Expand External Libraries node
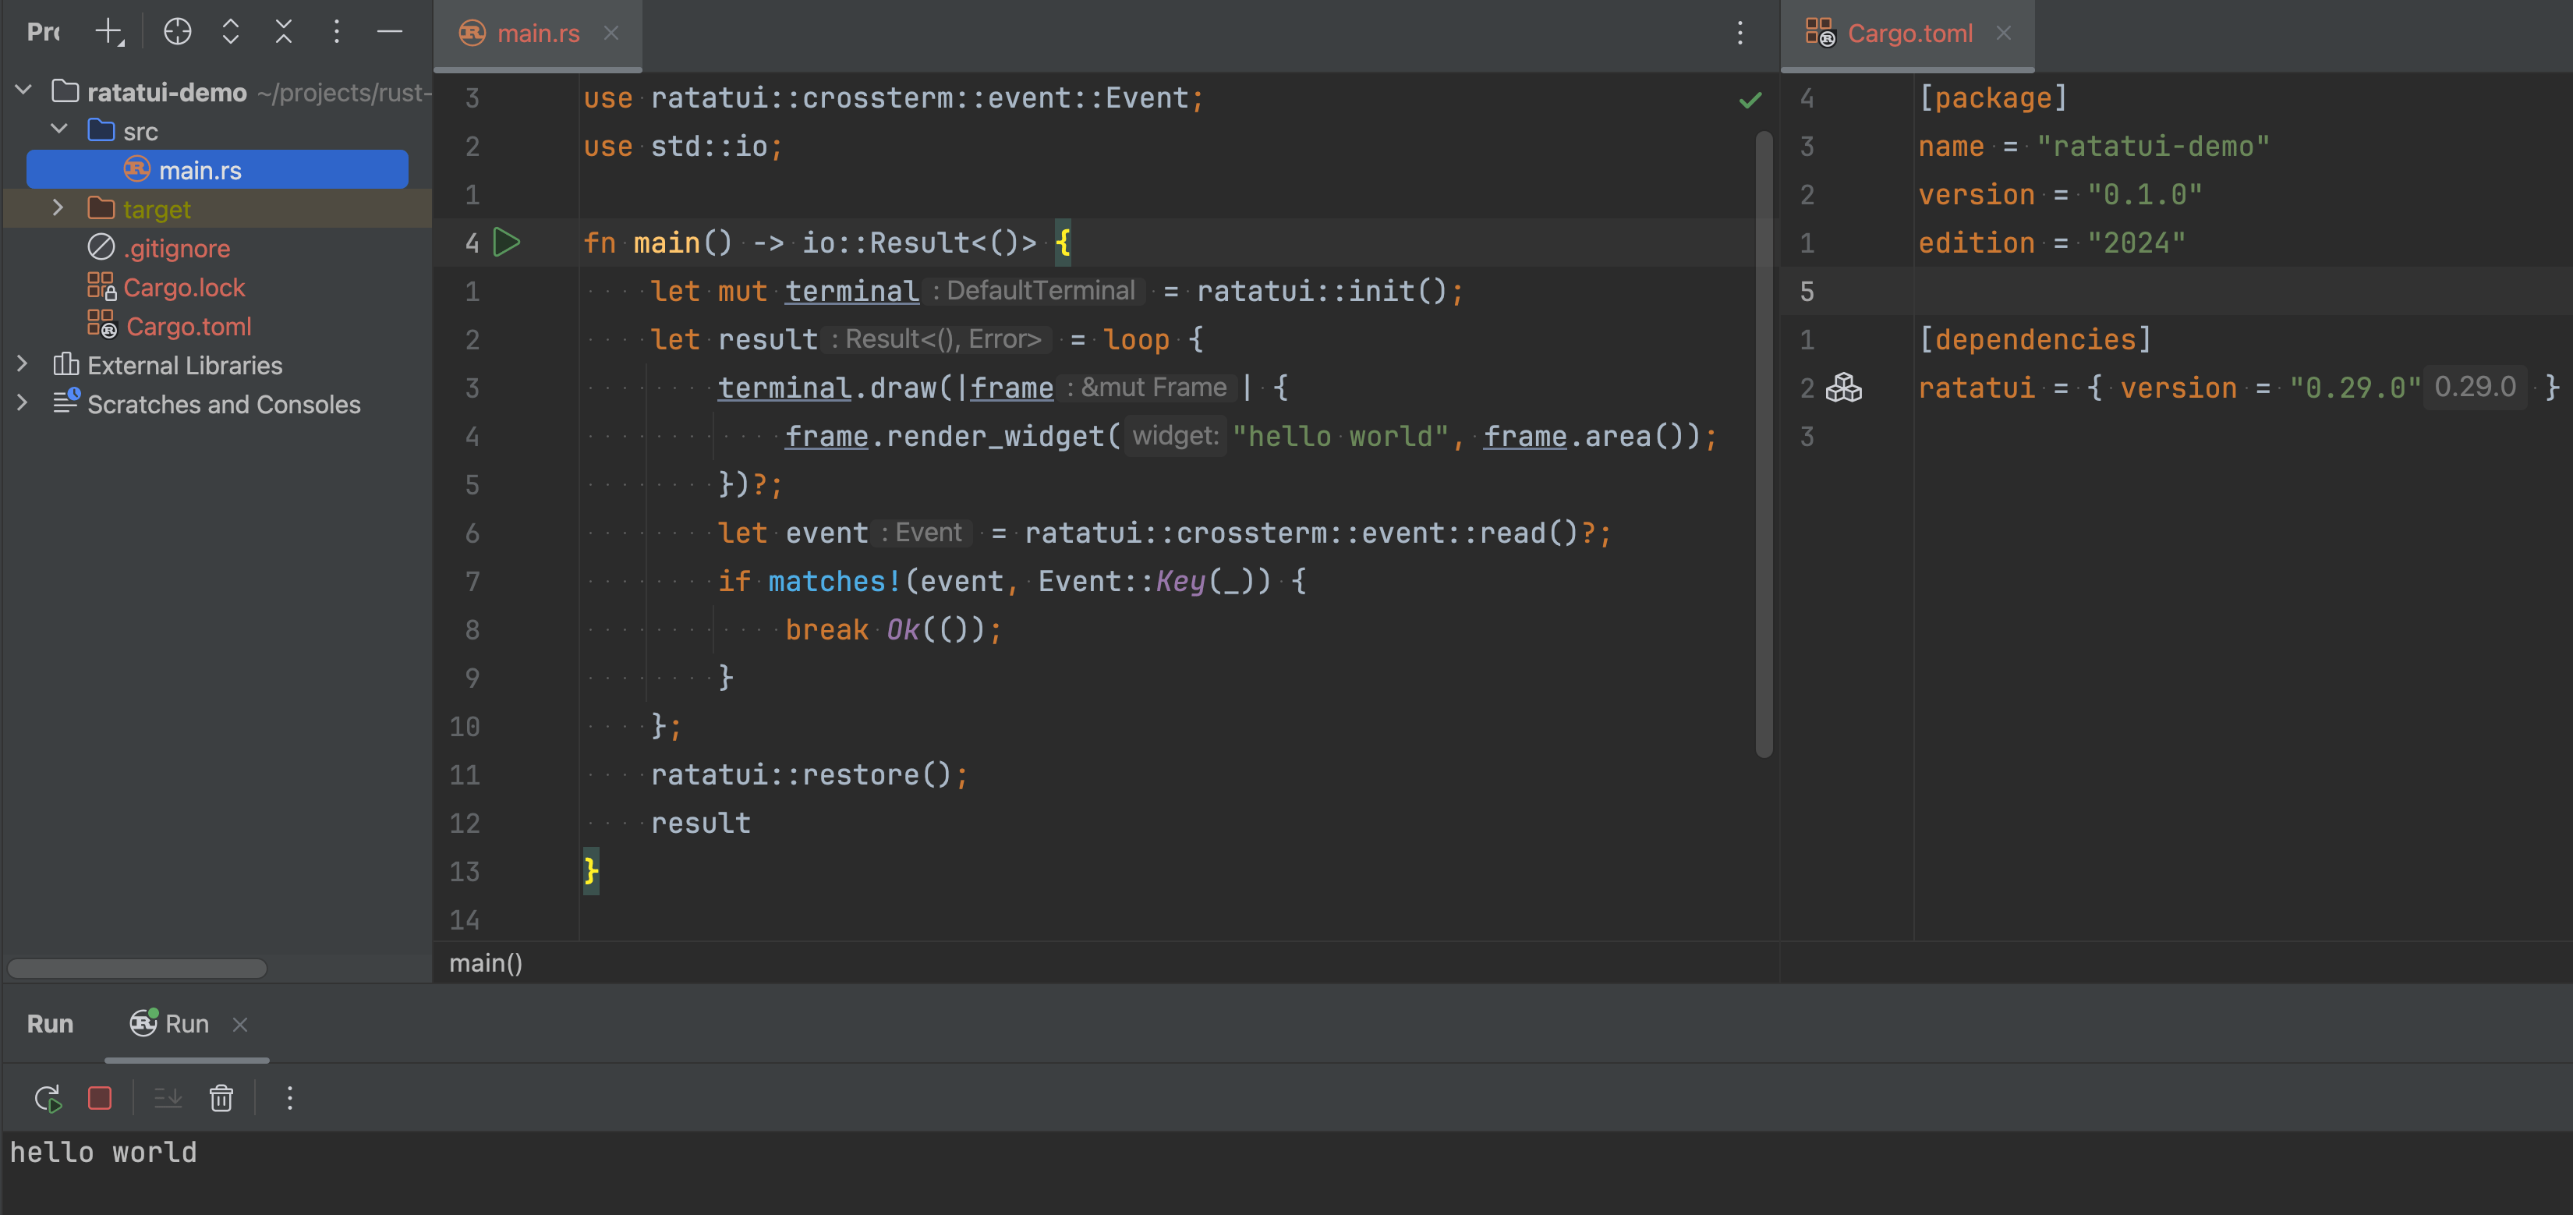Screen dimensions: 2573x1215 click(22, 365)
